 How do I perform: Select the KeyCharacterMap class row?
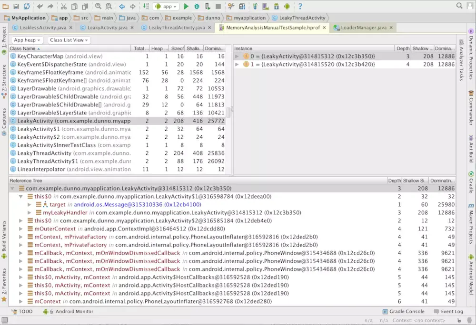[118, 57]
